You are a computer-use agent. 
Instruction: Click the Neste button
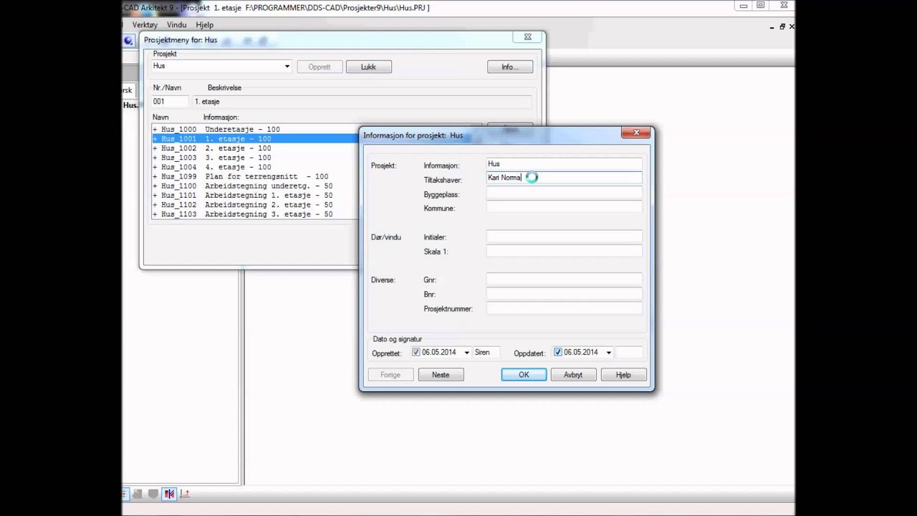(441, 375)
